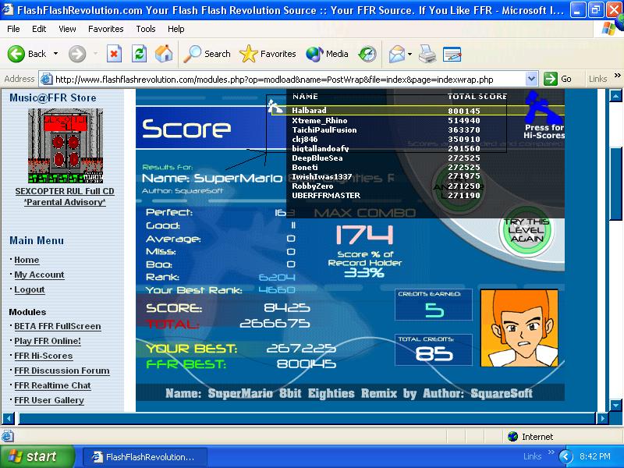Expand the address bar URL dropdown
Viewport: 624px width, 468px height.
pyautogui.click(x=531, y=79)
